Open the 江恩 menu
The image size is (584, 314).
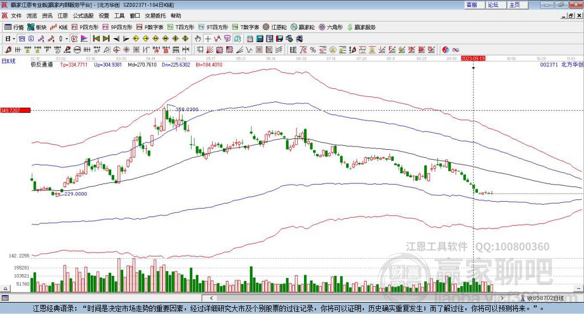click(x=63, y=15)
